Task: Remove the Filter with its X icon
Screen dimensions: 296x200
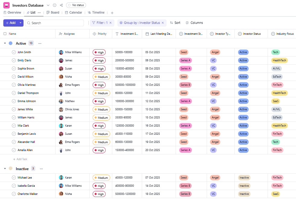Action: point(110,23)
